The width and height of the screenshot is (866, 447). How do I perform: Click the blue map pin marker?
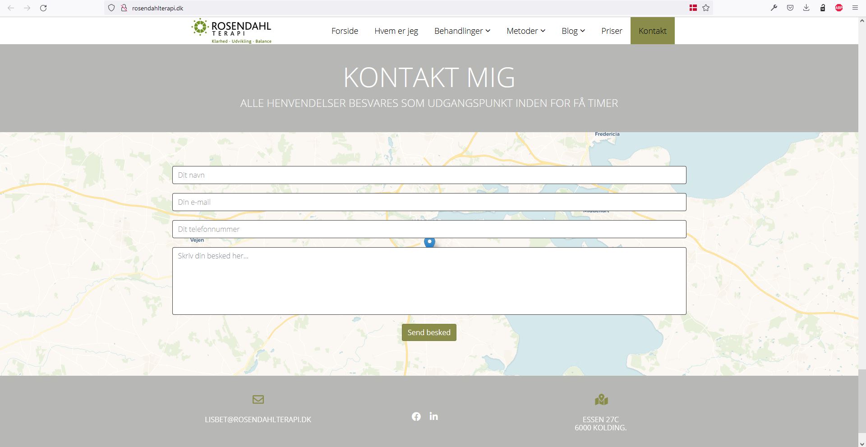(x=429, y=242)
